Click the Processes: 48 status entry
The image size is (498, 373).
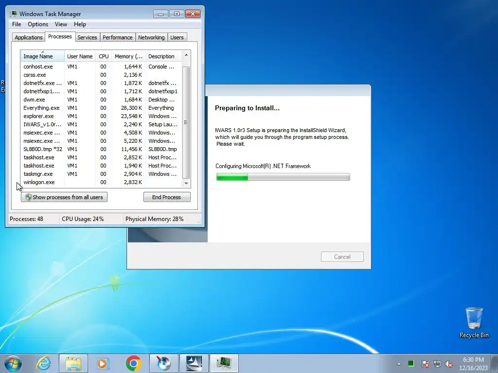[26, 219]
